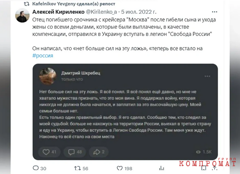
Task: Click the heart button showing 41
Action: (49, 152)
